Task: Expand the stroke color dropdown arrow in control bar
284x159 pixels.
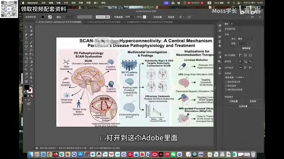Action: [53, 17]
